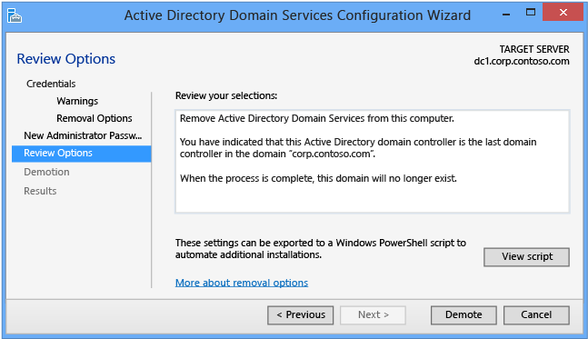The image size is (588, 339).
Task: Click the line 'this domain will no longer exist'
Action: (x=386, y=178)
